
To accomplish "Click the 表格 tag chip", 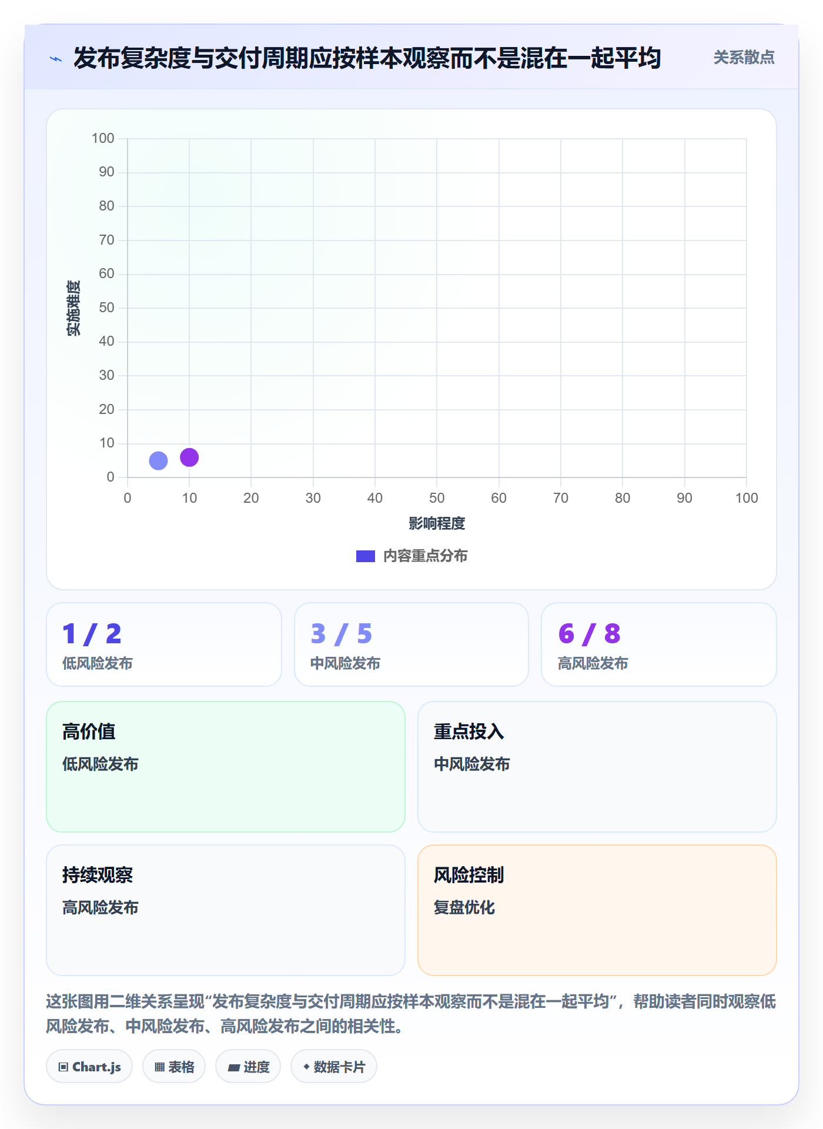I will tap(174, 1066).
